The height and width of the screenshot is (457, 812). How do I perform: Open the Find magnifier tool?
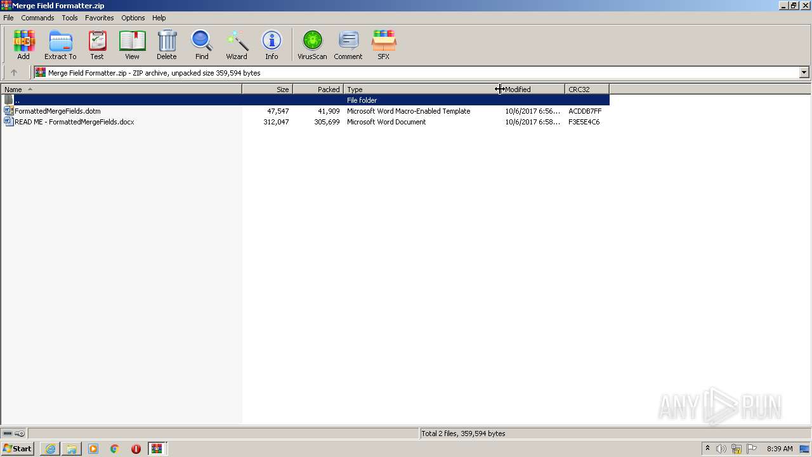point(202,45)
